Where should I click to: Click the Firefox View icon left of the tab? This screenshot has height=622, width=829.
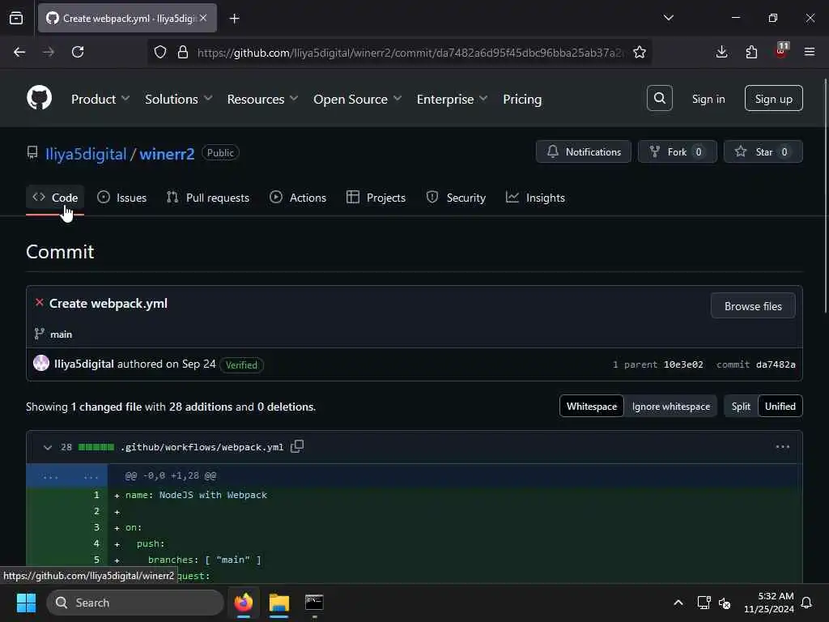click(16, 18)
